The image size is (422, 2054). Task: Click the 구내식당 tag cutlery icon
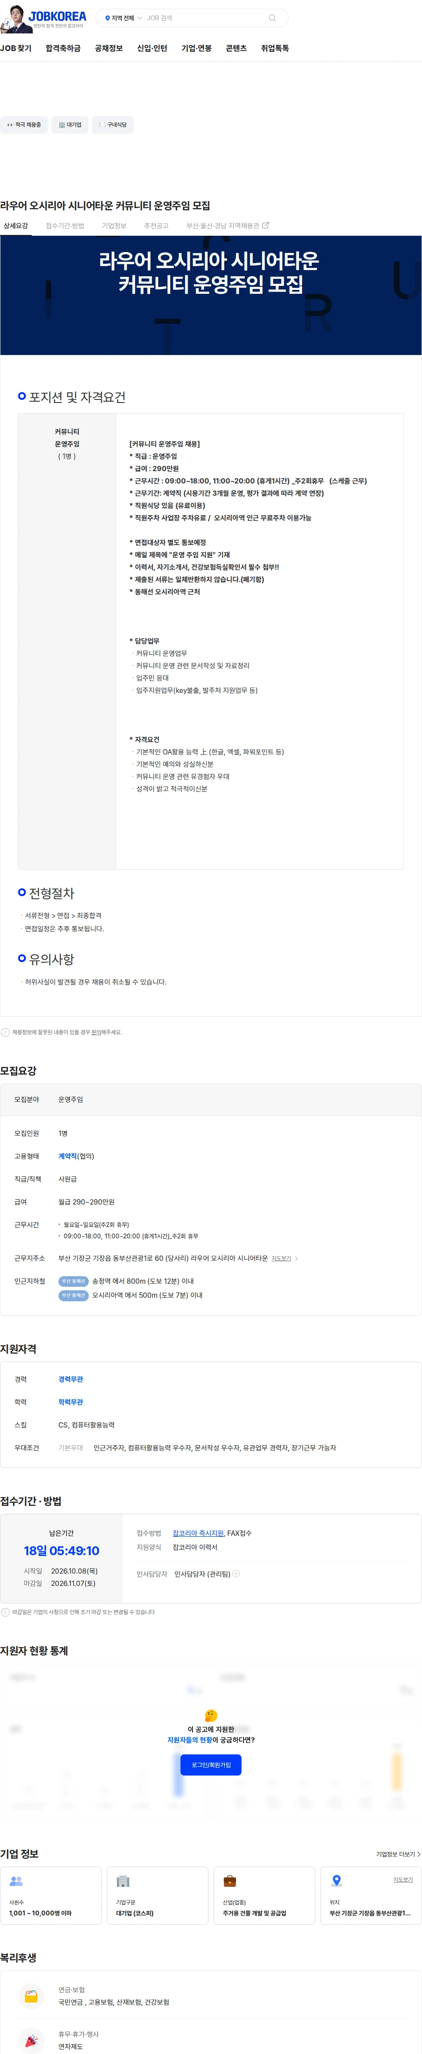[101, 125]
